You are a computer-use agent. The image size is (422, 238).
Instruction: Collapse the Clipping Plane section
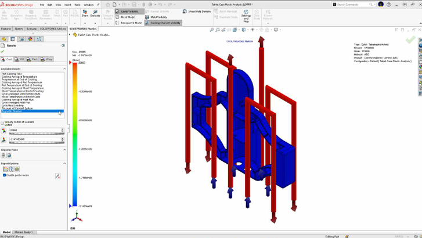[64, 150]
